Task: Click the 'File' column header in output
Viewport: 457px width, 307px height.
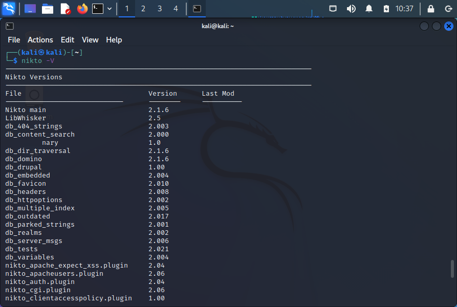Action: point(13,94)
